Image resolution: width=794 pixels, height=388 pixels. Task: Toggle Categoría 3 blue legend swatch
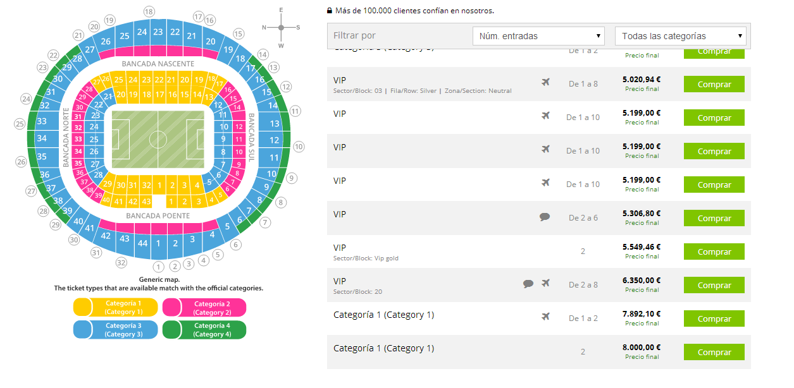(x=115, y=330)
